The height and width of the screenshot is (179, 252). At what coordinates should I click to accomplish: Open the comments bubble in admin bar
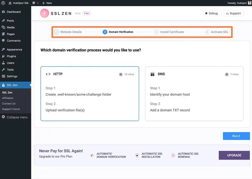(x=35, y=3)
